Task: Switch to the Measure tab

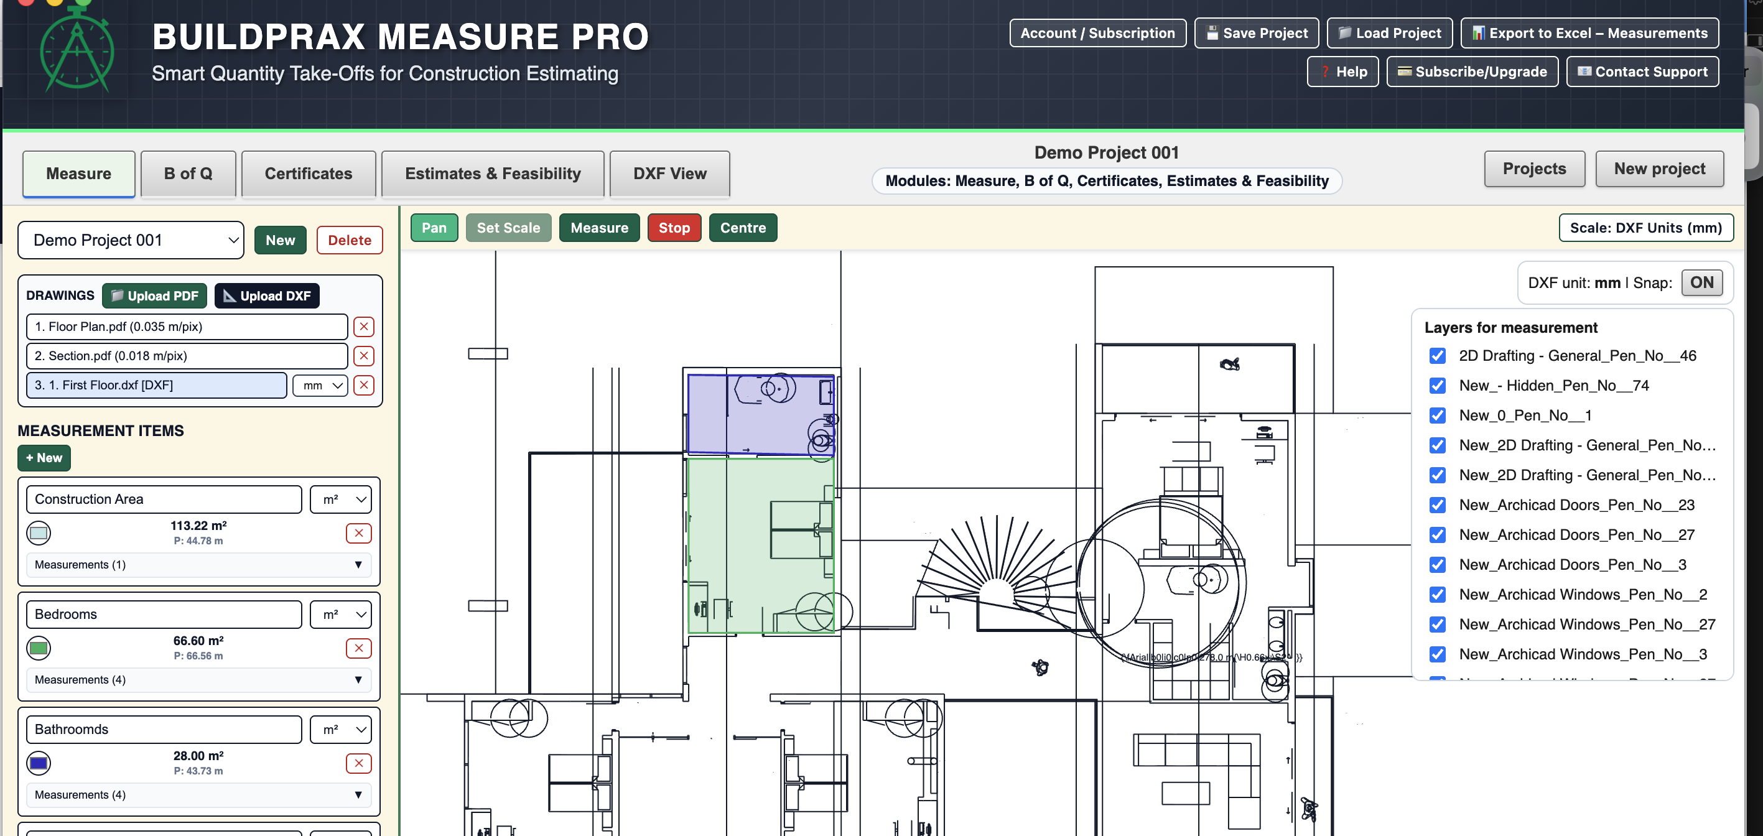Action: point(79,174)
